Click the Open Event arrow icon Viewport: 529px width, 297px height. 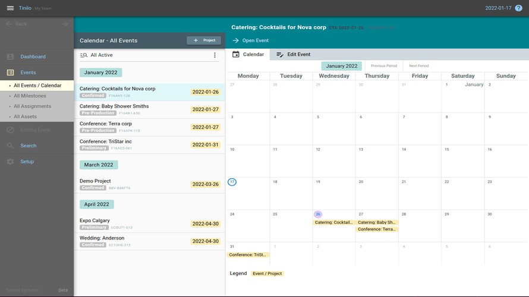click(x=235, y=40)
